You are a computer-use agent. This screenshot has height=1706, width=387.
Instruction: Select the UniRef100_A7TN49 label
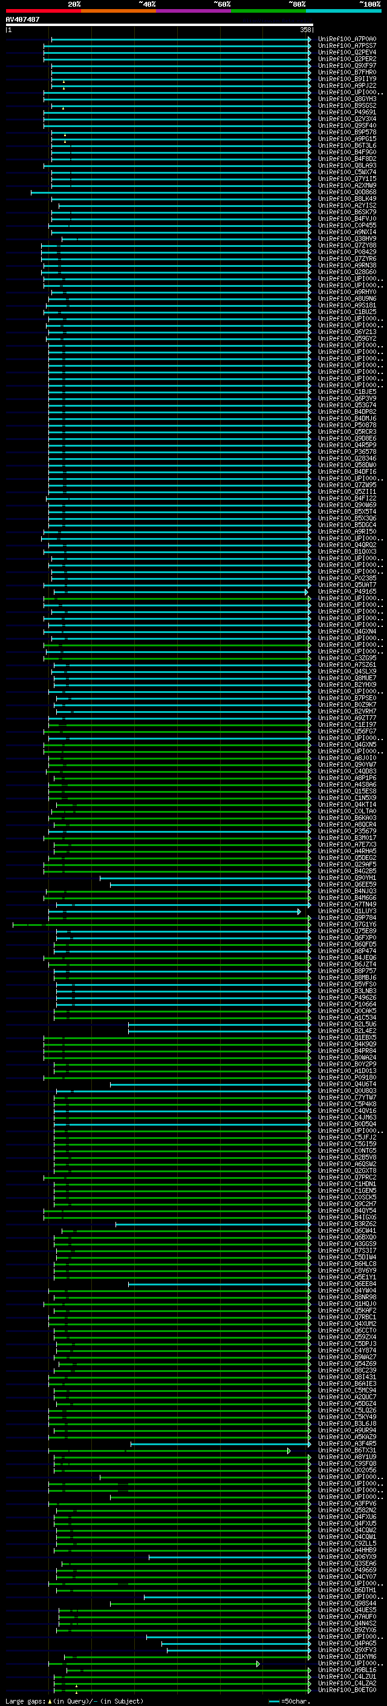pyautogui.click(x=346, y=904)
